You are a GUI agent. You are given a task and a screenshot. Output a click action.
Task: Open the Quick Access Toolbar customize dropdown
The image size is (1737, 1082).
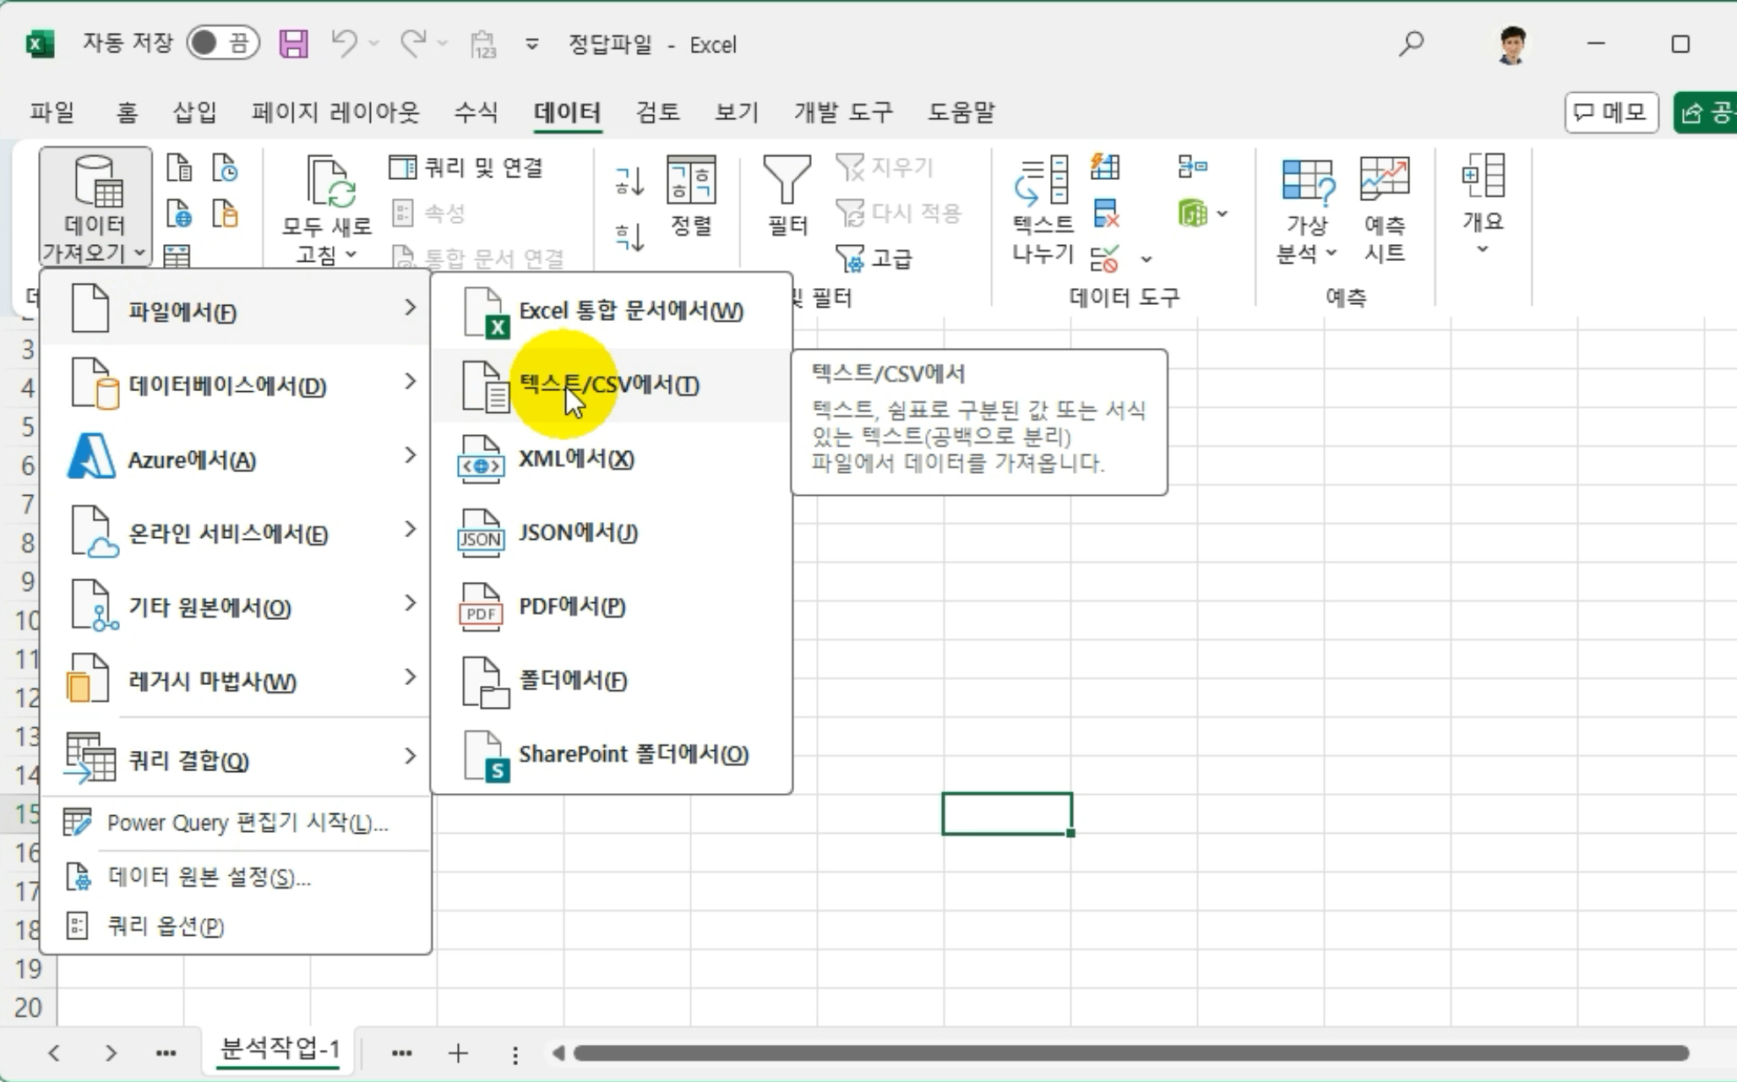pos(531,47)
